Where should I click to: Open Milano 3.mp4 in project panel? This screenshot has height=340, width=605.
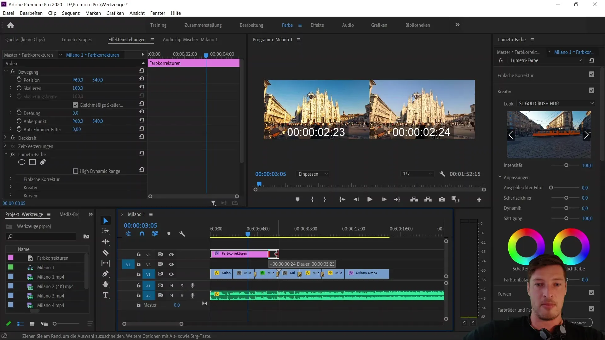coord(50,296)
